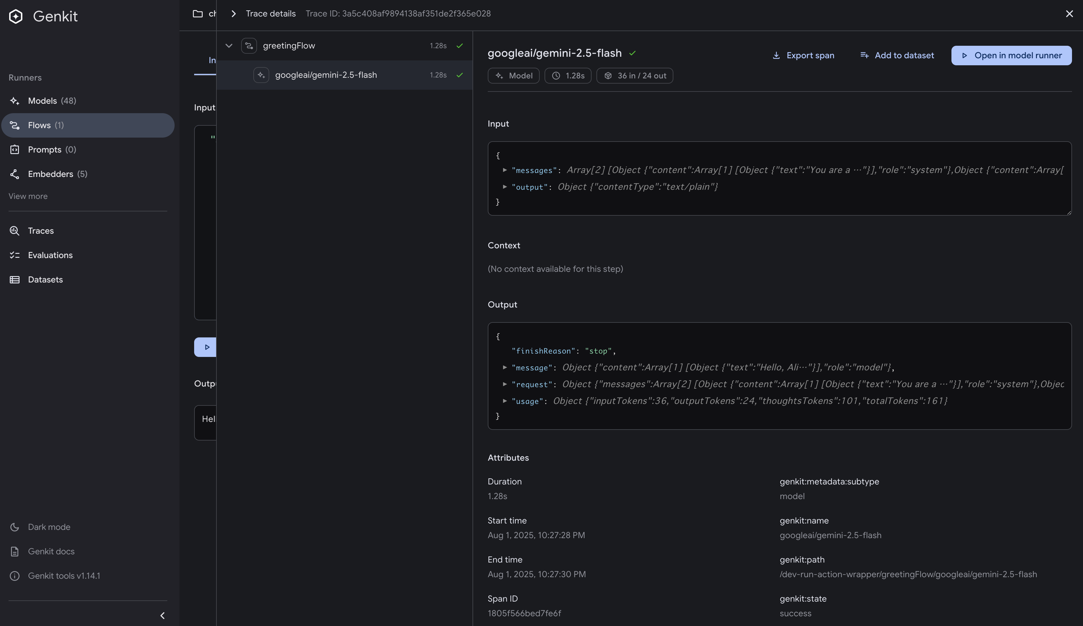Expand the "messages" input node
This screenshot has width=1083, height=626.
point(505,170)
